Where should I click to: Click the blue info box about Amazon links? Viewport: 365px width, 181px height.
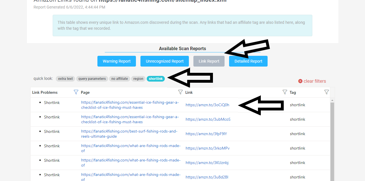coord(182,25)
